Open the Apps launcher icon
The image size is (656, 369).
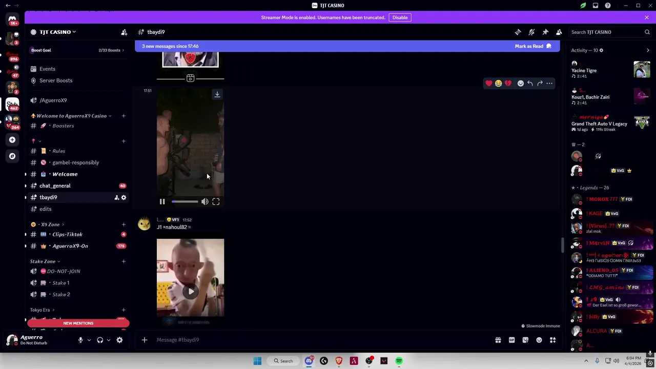click(x=553, y=340)
